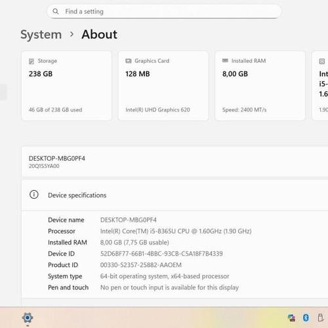The height and width of the screenshot is (328, 328).
Task: Select the 46 GB of 238 GB used text
Action: click(x=55, y=110)
